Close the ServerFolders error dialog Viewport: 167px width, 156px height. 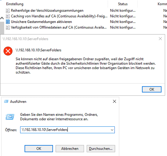(x=160, y=39)
